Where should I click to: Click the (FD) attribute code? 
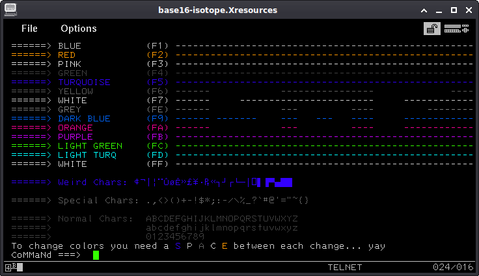coord(157,155)
